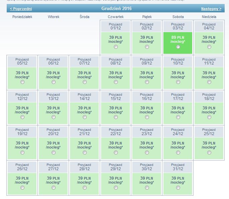Select arrival radio button for 14/12
229x199 pixels.
click(85, 117)
